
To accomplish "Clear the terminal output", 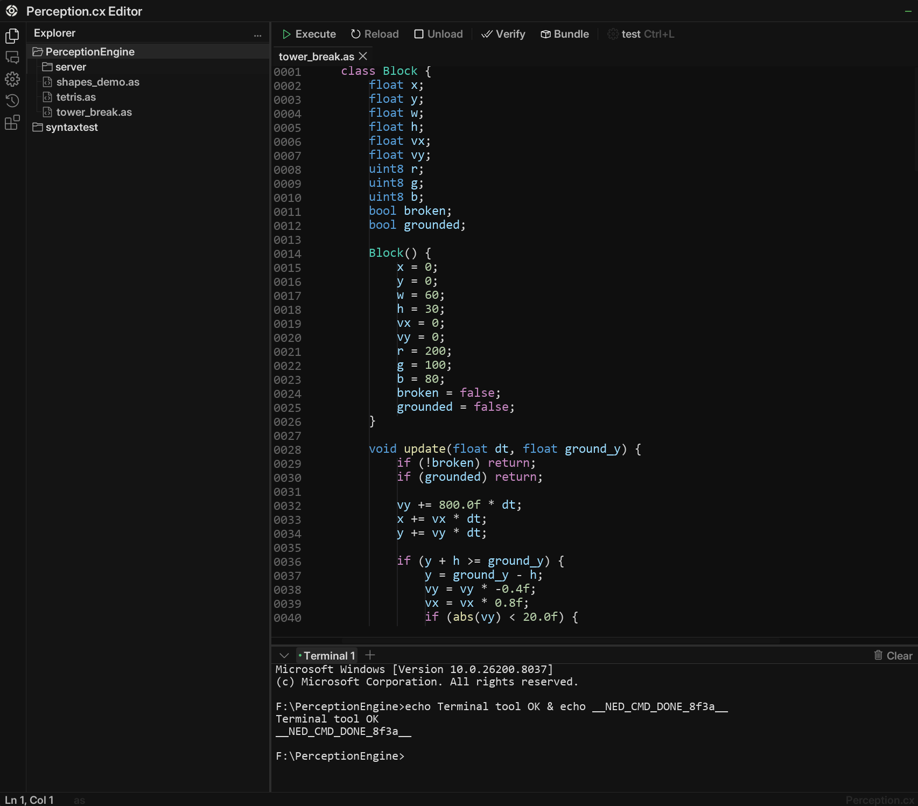I will point(893,655).
